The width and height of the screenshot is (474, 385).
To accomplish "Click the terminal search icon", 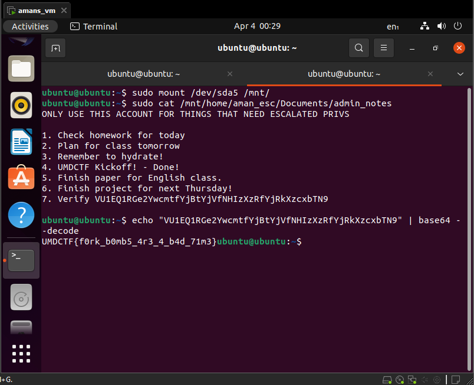I will tap(358, 48).
